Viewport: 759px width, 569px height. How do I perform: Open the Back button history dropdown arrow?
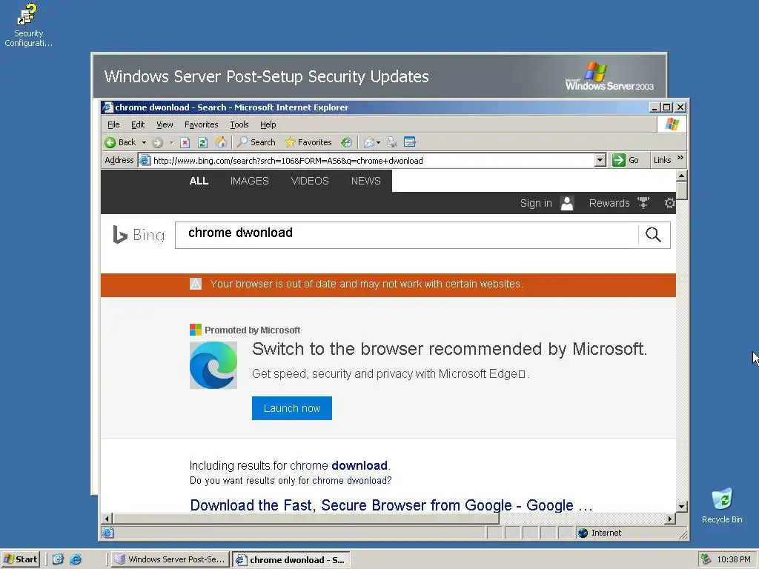145,143
